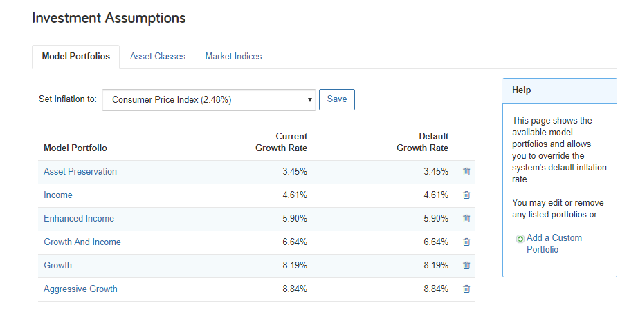638x332 pixels.
Task: Open the Asset Preservation portfolio link
Action: tap(80, 172)
